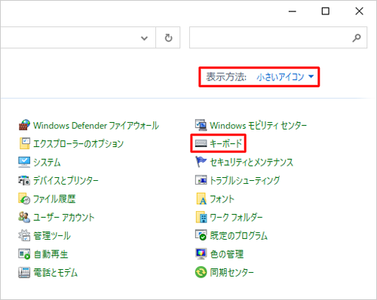Screen dimensions: 377x300
Task: Open the 同期センター text link
Action: tap(232, 272)
